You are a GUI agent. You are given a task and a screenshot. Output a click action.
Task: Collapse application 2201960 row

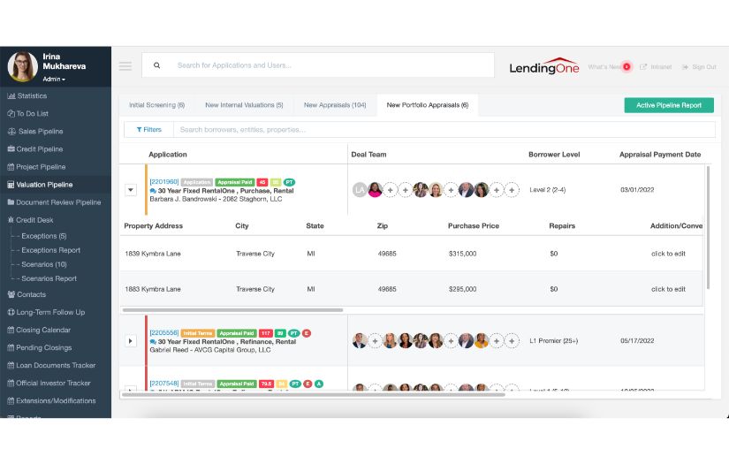click(x=131, y=190)
